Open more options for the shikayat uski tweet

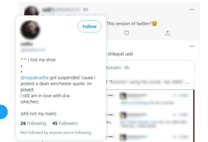[x=192, y=47]
